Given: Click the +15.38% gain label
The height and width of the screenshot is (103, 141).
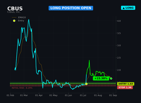Looking at the screenshot, I should 101,78.
